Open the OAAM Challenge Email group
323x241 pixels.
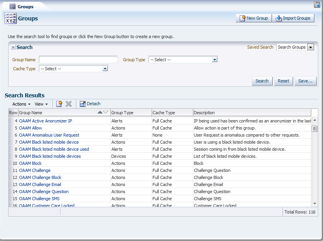[40, 184]
